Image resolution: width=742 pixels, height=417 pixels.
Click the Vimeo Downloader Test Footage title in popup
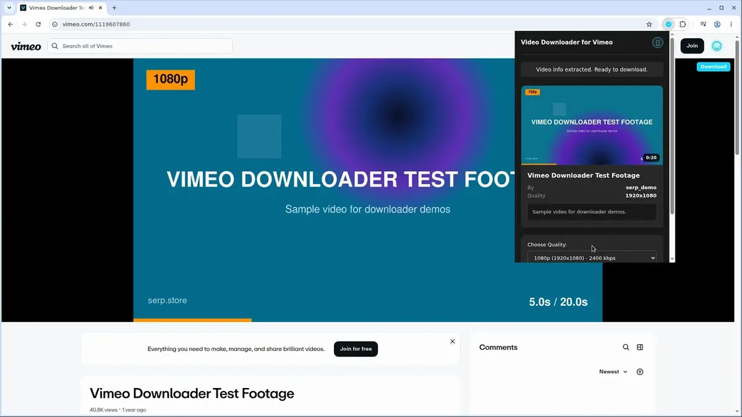point(584,175)
